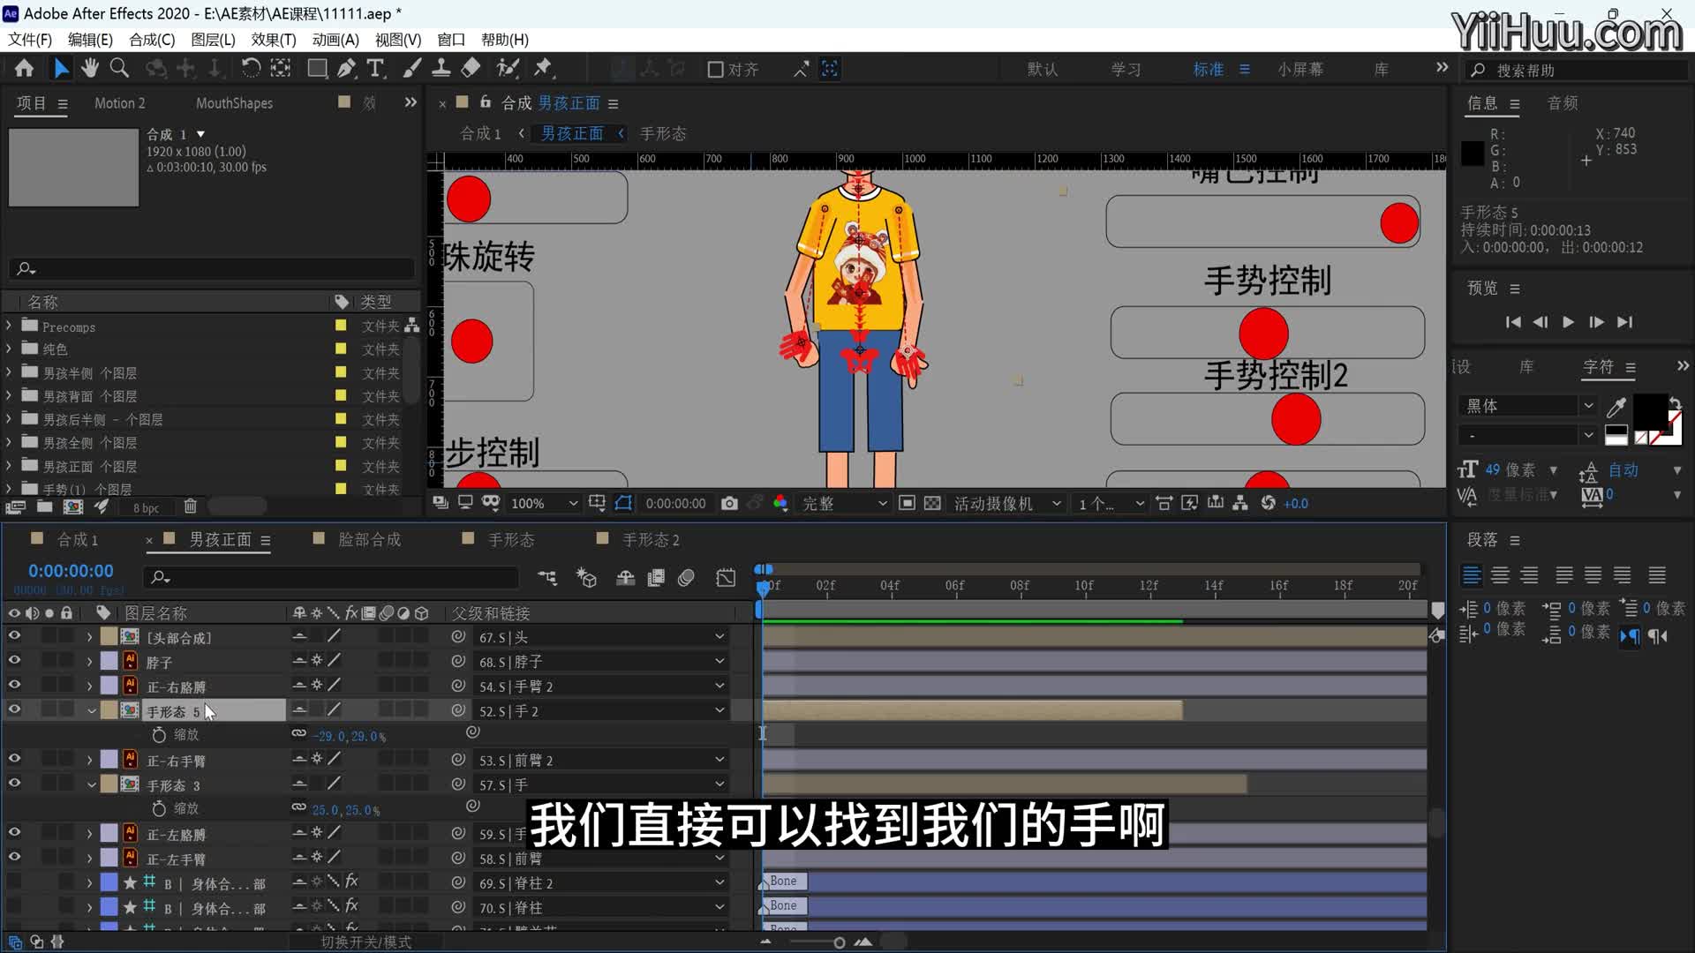Select the Hand tool
1695x953 pixels.
[x=90, y=68]
